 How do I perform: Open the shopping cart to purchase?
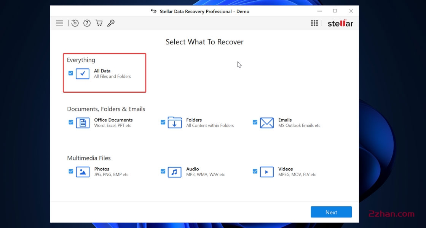point(99,23)
